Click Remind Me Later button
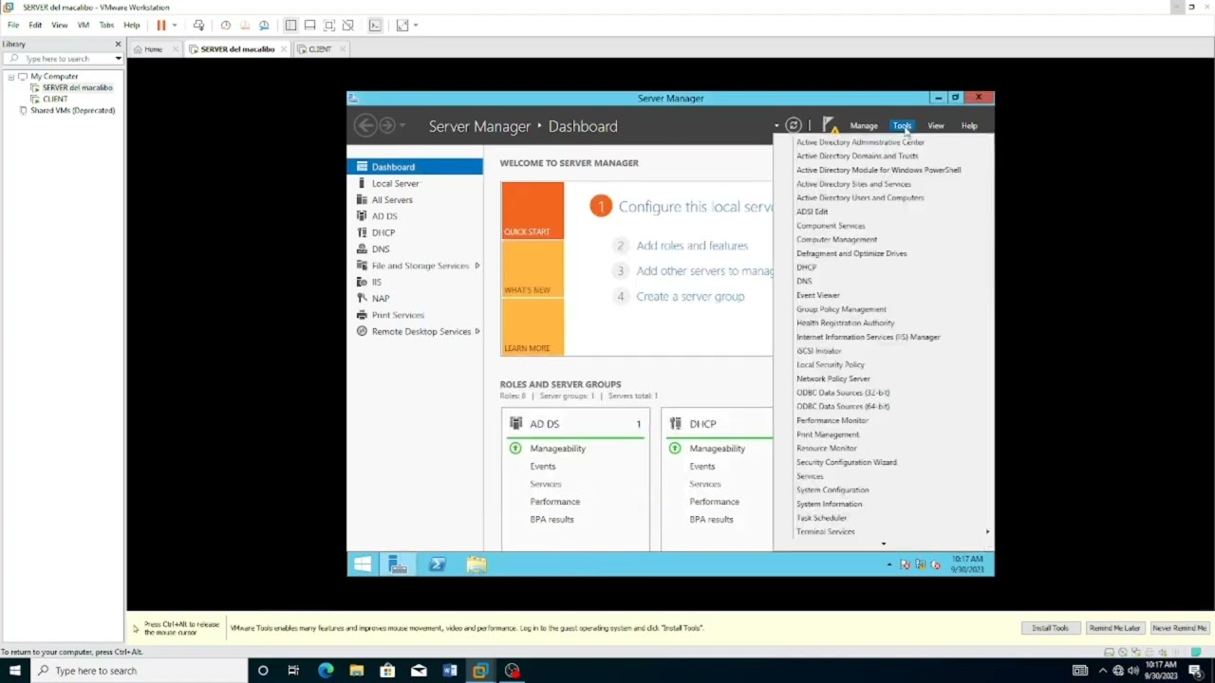This screenshot has height=683, width=1215. coord(1114,628)
